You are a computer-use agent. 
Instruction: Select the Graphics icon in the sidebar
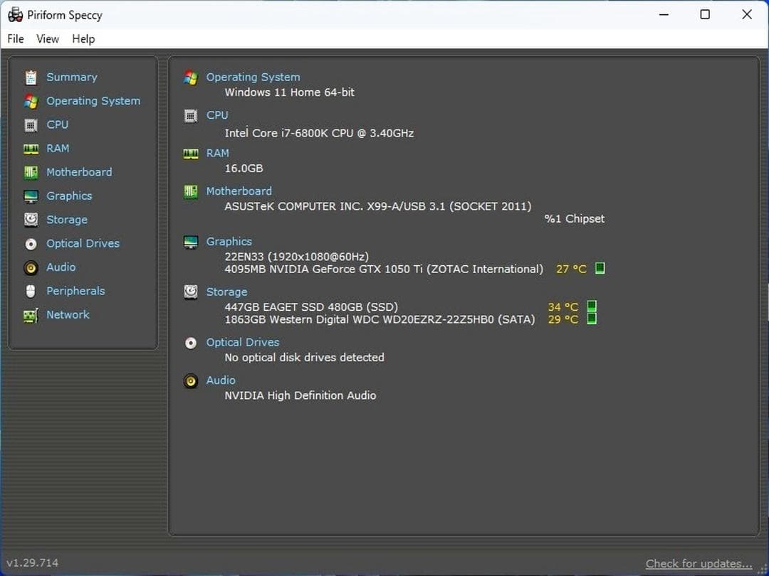pyautogui.click(x=31, y=196)
